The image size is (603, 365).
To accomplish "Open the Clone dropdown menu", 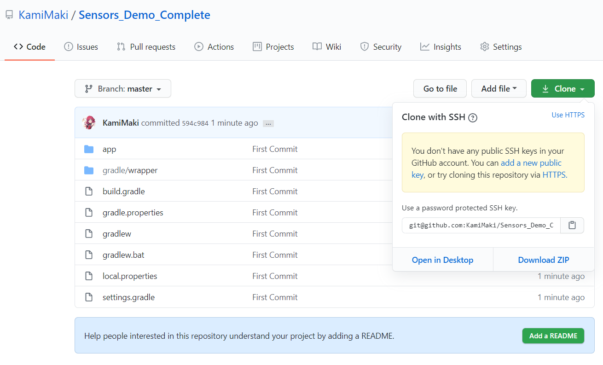I will (562, 88).
